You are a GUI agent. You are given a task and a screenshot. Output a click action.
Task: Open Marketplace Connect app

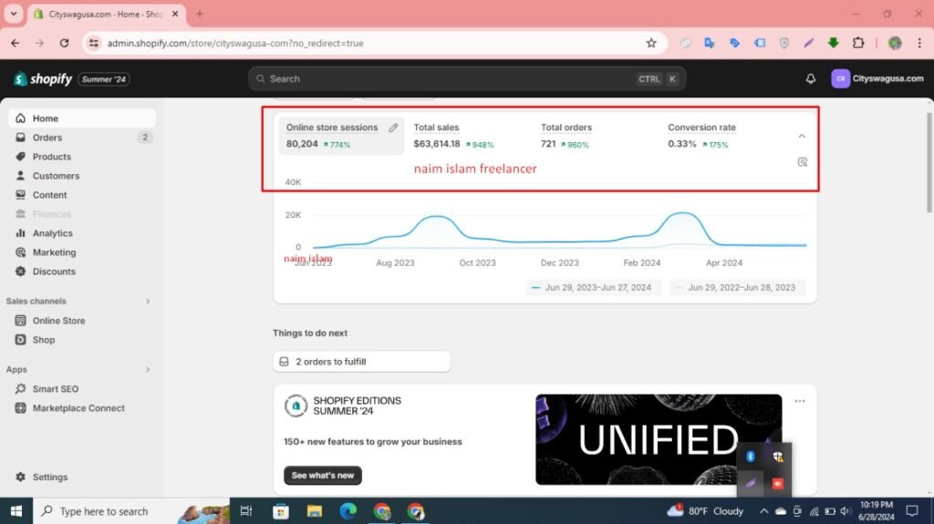coord(78,408)
